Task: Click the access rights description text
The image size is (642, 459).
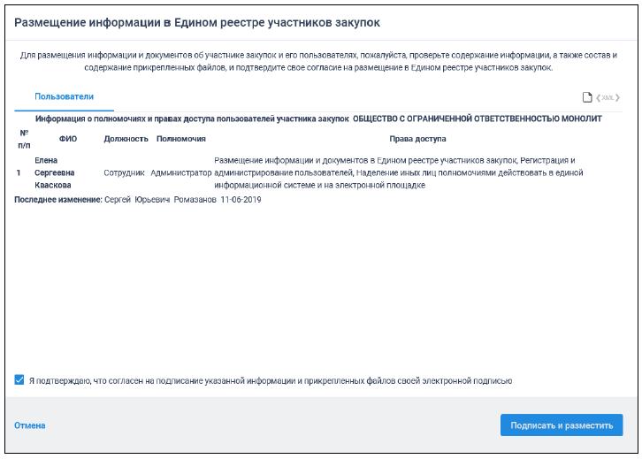Action: pyautogui.click(x=398, y=172)
